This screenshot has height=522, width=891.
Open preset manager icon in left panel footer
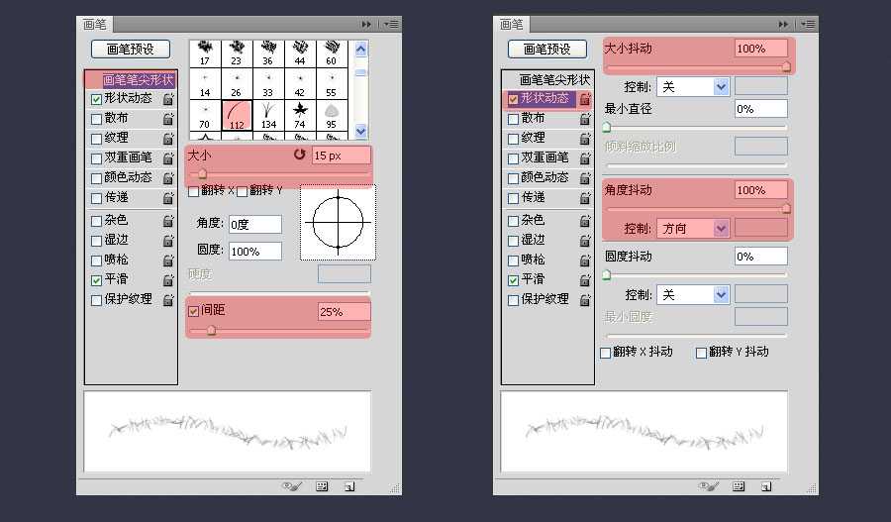tap(322, 486)
